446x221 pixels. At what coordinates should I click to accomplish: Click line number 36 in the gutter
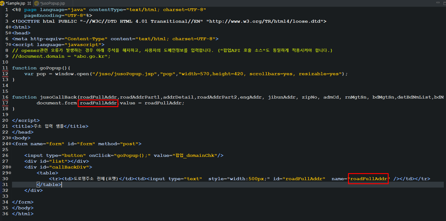(x=5, y=214)
